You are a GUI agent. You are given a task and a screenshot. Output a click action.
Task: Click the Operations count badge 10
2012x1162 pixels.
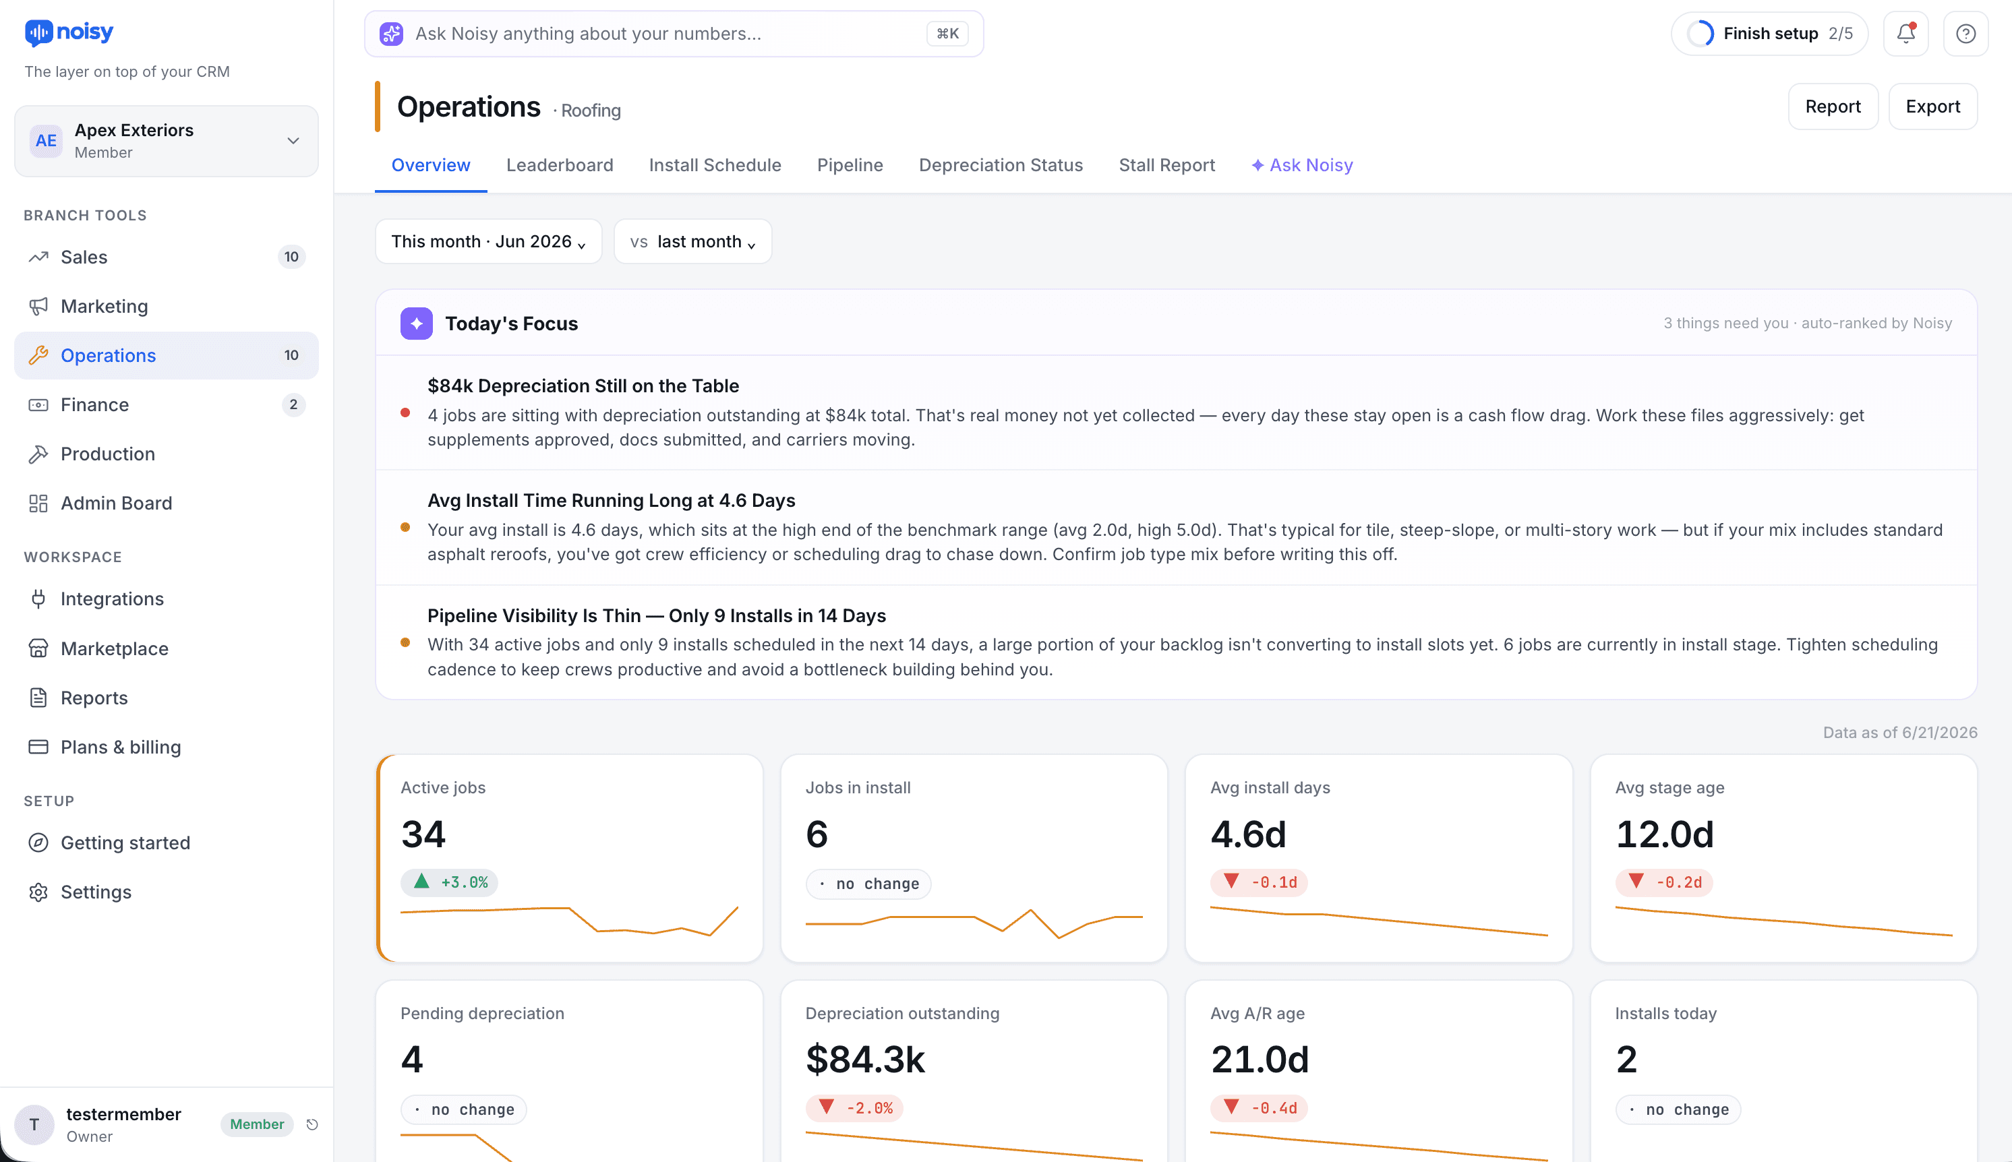tap(291, 355)
